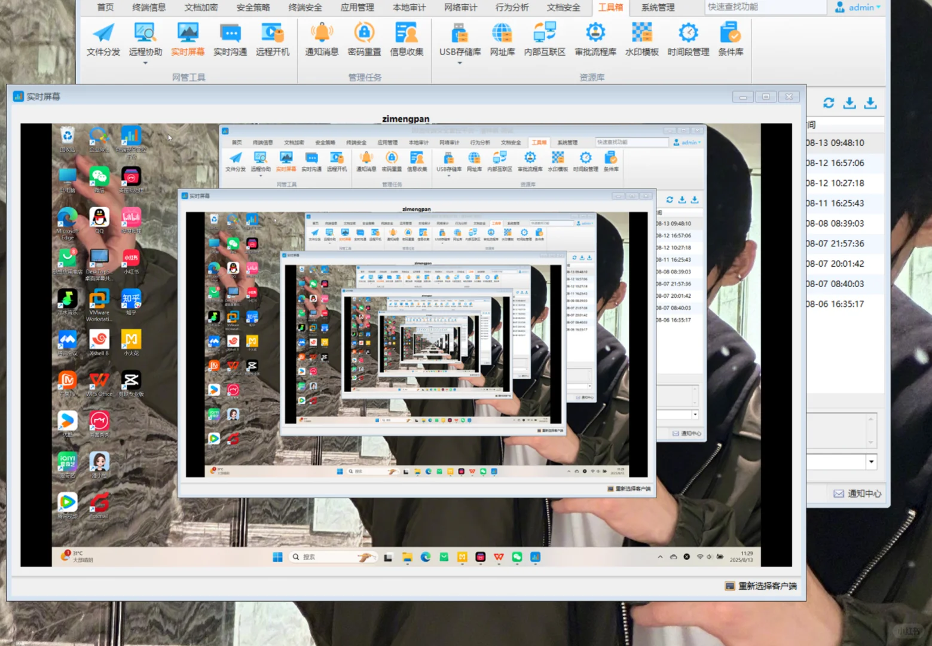
Task: Select the 08-13 09:48:10 record row
Action: 845,143
